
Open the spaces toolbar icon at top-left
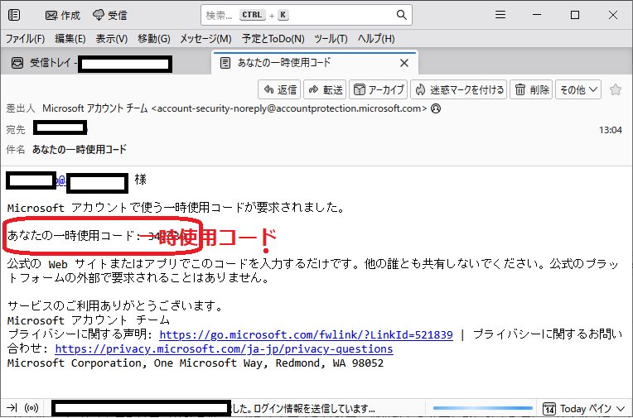[x=14, y=15]
